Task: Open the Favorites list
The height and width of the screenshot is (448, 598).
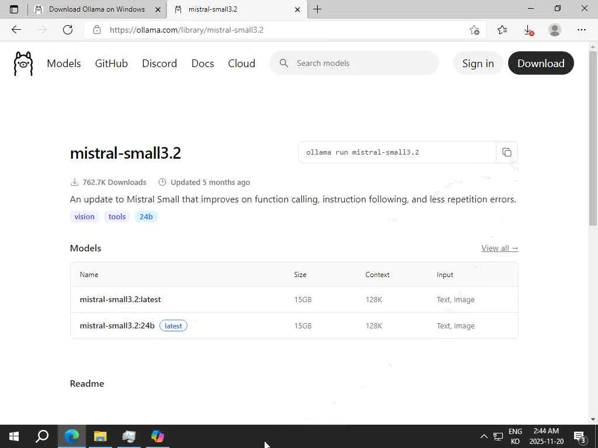Action: (x=502, y=30)
